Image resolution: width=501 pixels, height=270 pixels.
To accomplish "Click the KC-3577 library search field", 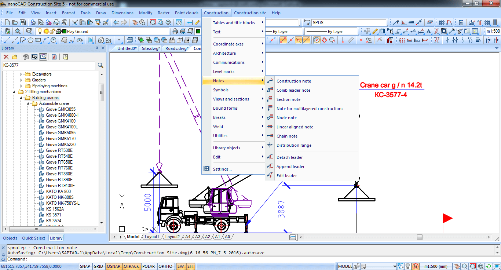I will (x=49, y=65).
